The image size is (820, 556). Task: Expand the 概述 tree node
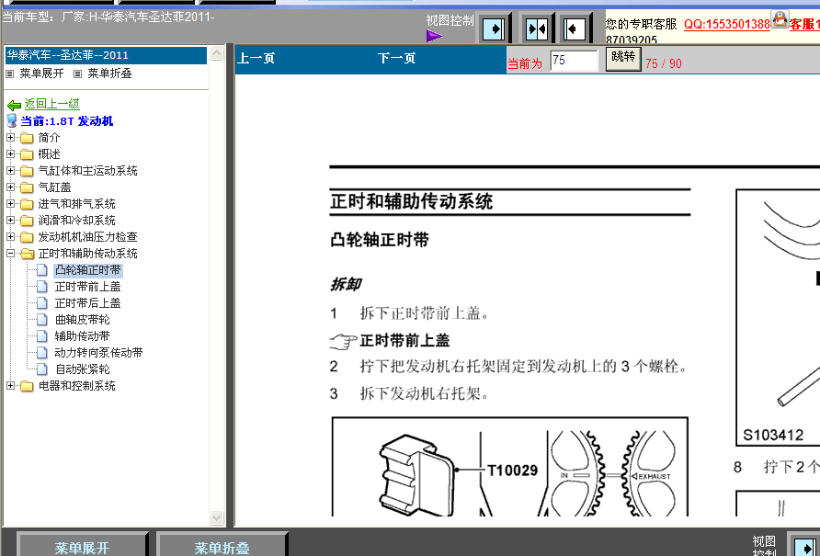tap(10, 153)
